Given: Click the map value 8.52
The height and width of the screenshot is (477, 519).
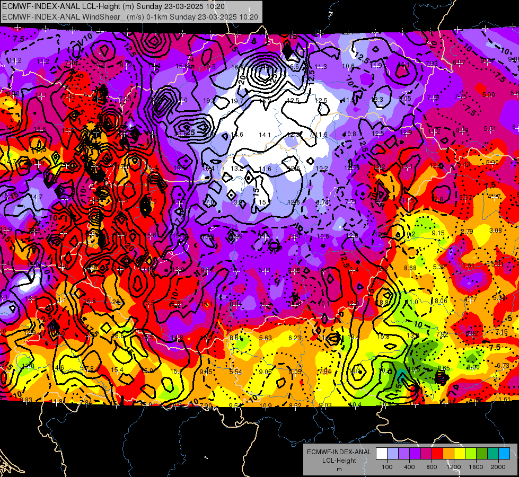Looking at the screenshot, I should 295,405.
